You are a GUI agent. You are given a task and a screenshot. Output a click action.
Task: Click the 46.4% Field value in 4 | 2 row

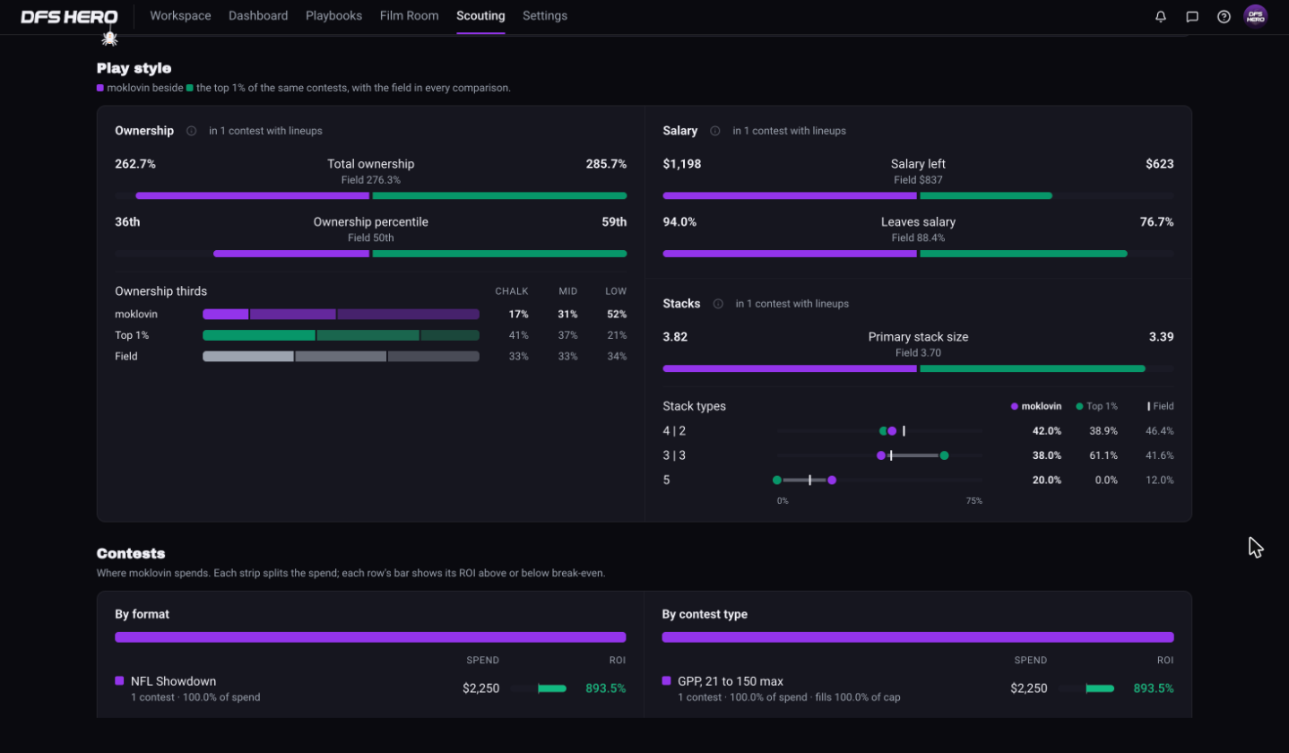(x=1160, y=431)
